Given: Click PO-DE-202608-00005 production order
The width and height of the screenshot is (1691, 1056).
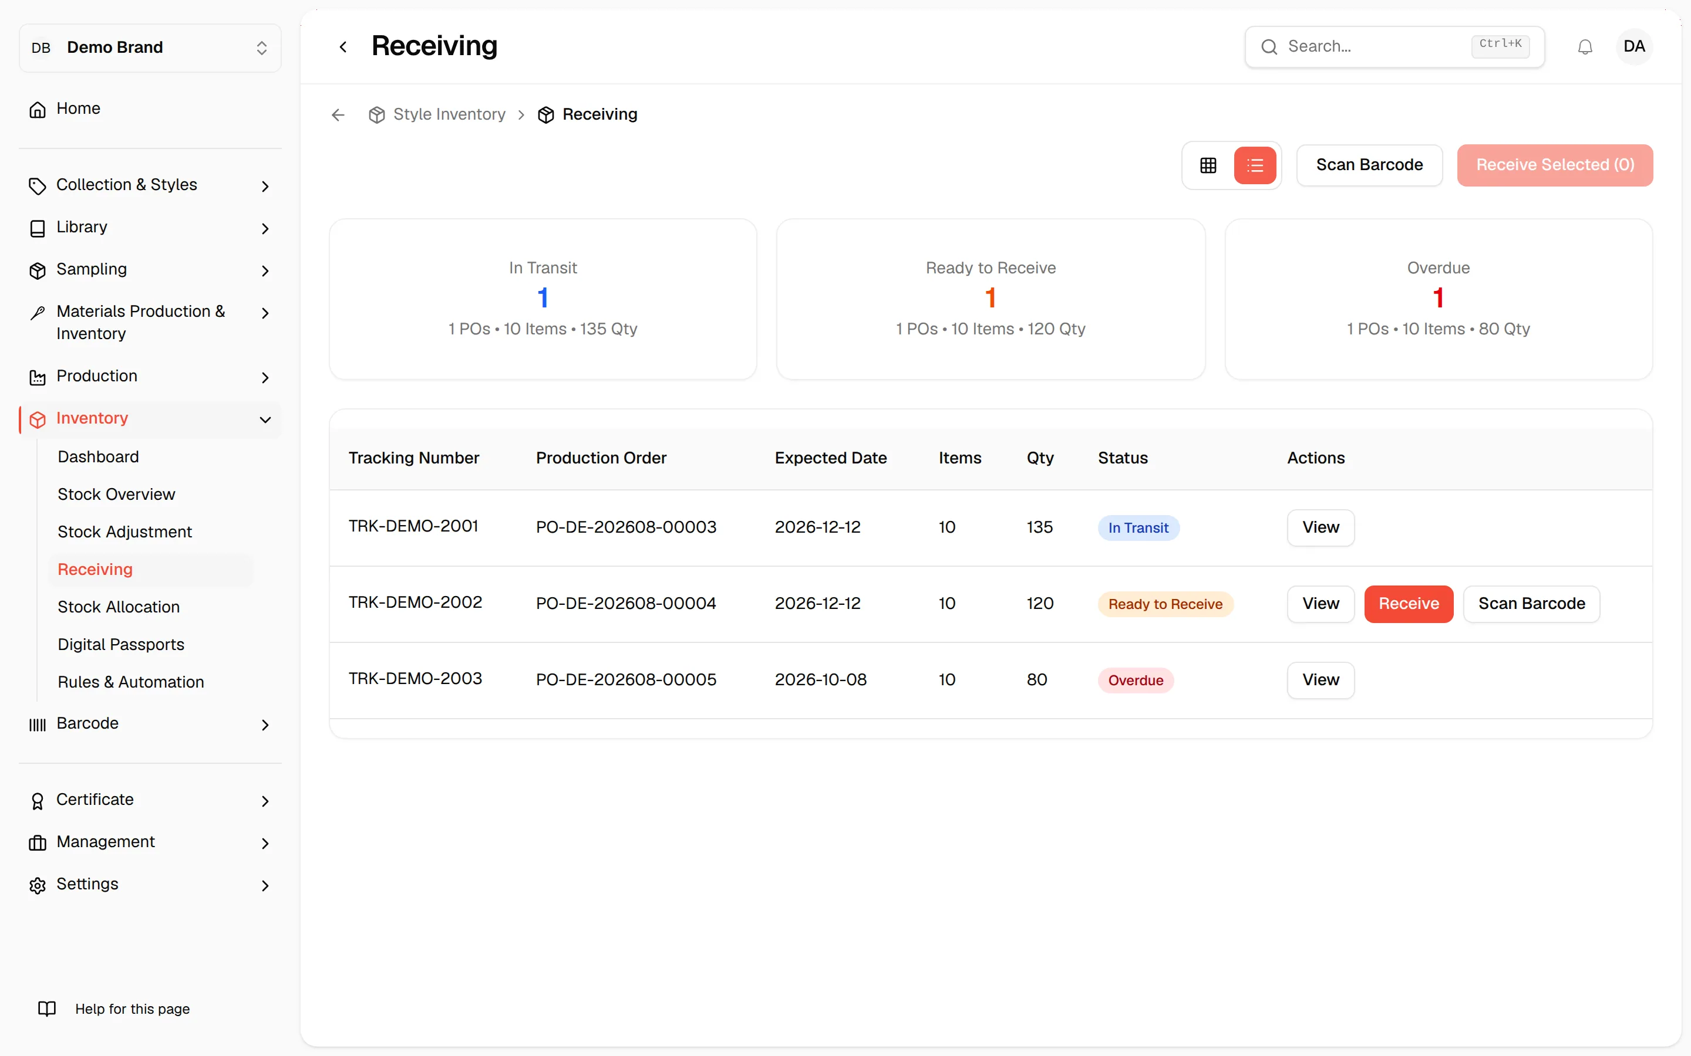Looking at the screenshot, I should click(626, 679).
